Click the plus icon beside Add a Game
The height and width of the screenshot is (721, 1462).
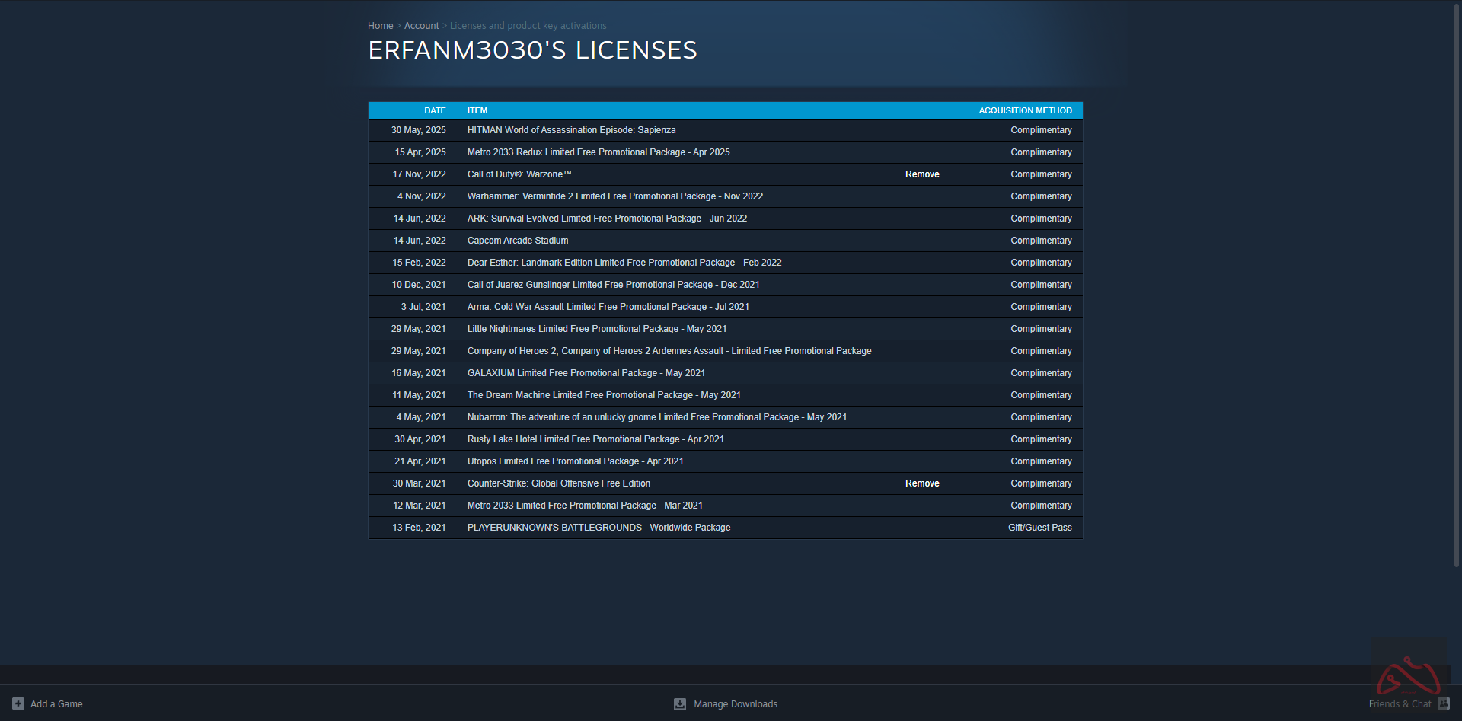click(18, 703)
